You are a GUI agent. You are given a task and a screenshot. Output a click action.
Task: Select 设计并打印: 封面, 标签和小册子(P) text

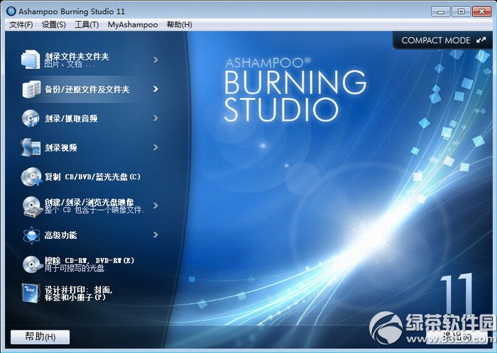point(79,293)
